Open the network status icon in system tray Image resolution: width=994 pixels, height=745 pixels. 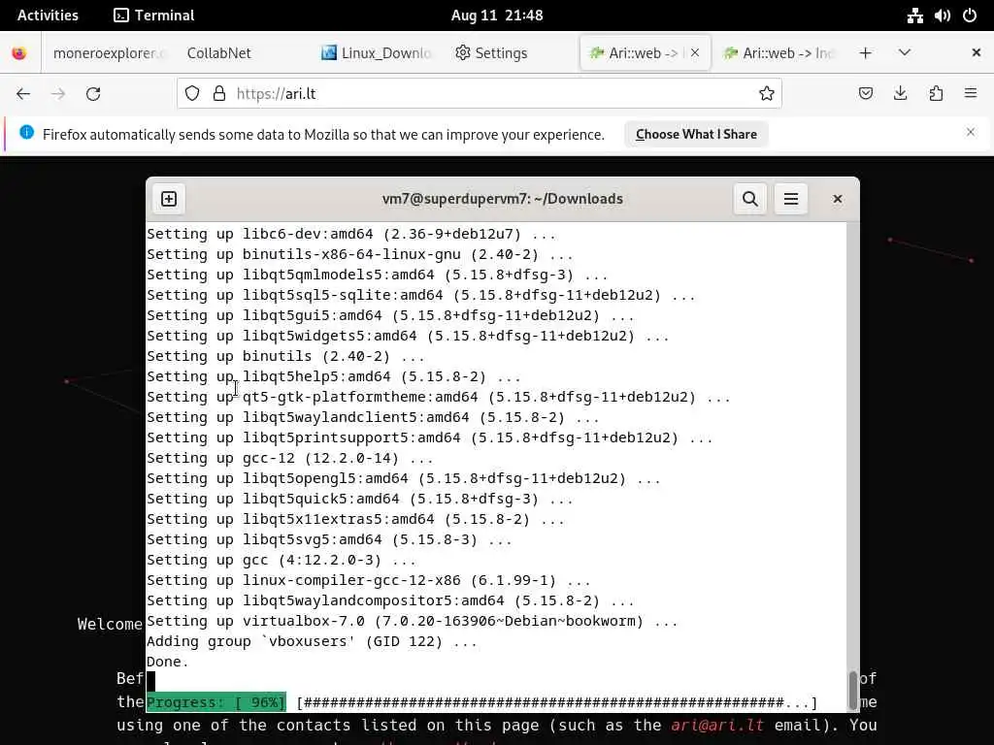914,16
